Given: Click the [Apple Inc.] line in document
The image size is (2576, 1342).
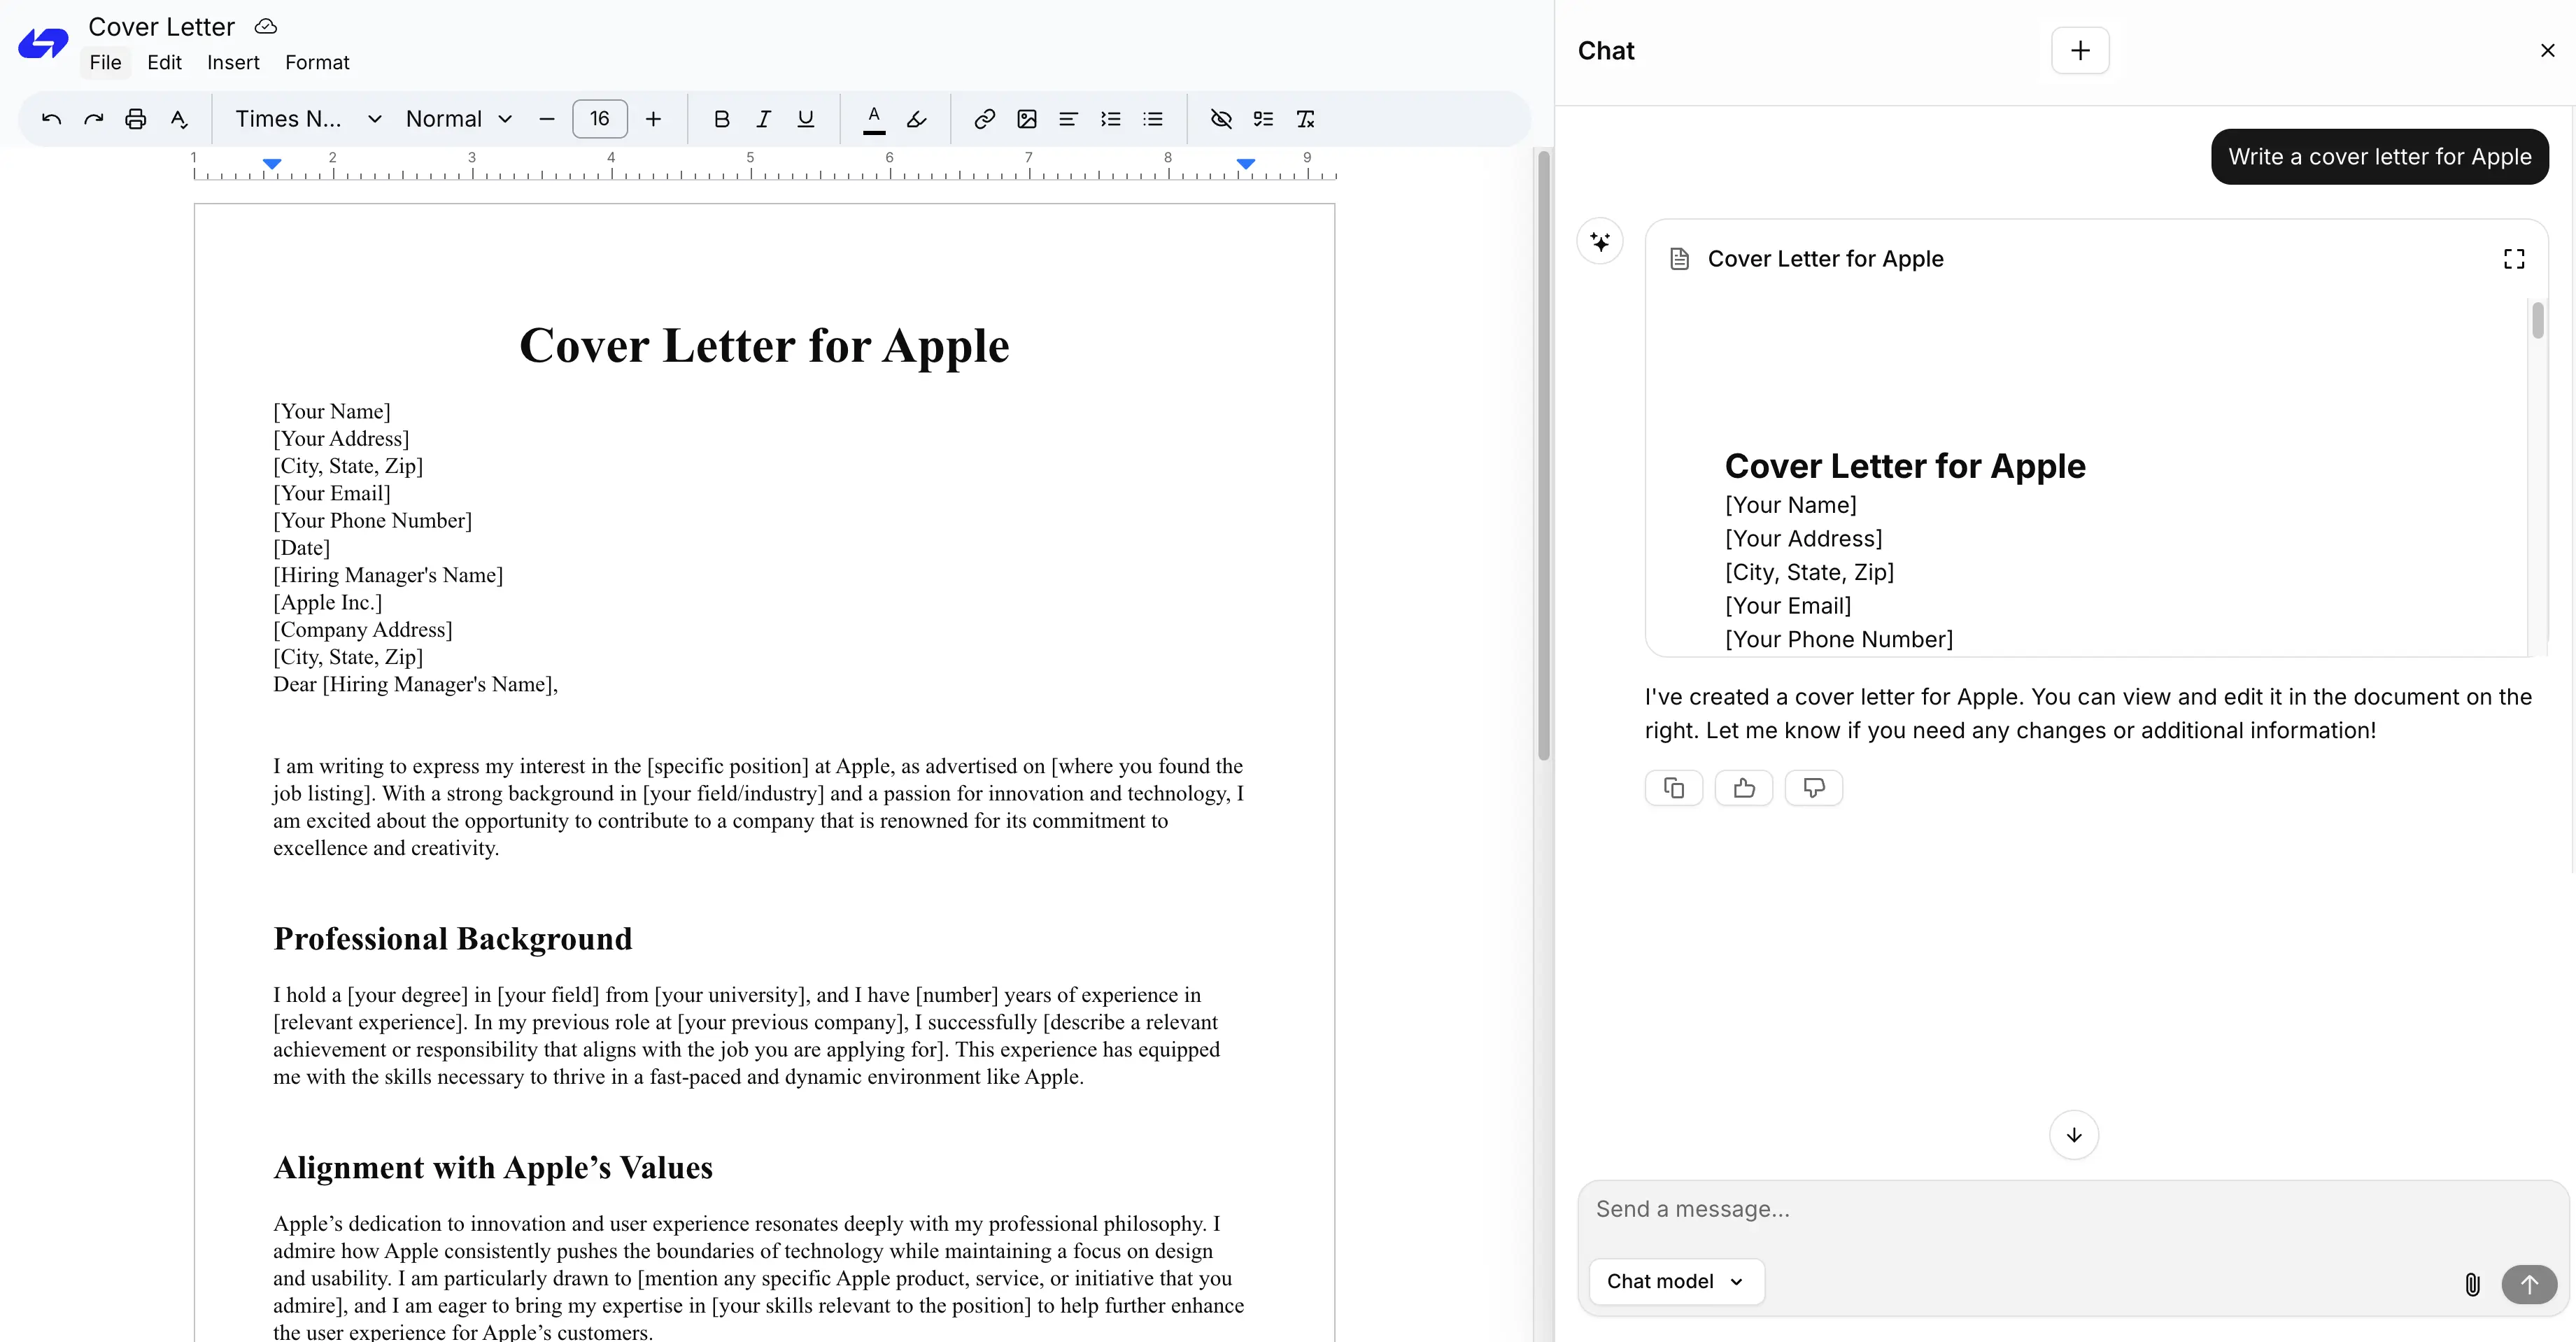Looking at the screenshot, I should pyautogui.click(x=328, y=602).
